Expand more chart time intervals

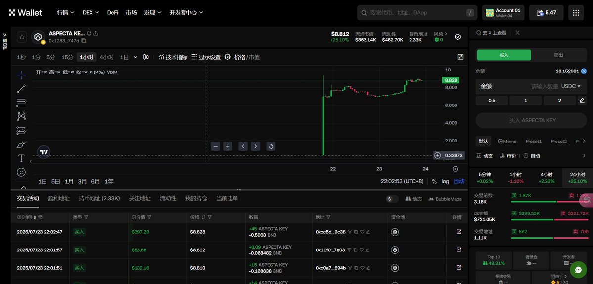click(136, 57)
